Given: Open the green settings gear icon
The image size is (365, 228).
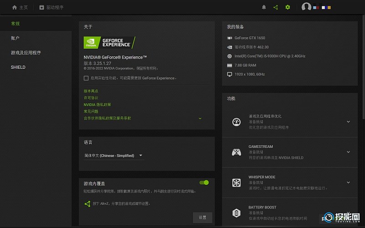Looking at the screenshot, I should 288,7.
